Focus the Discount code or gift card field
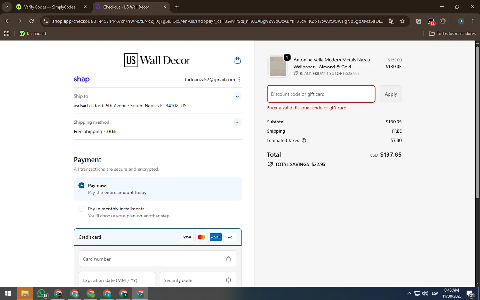 321,94
